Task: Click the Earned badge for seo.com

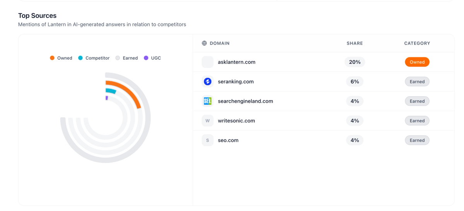Action: point(417,140)
